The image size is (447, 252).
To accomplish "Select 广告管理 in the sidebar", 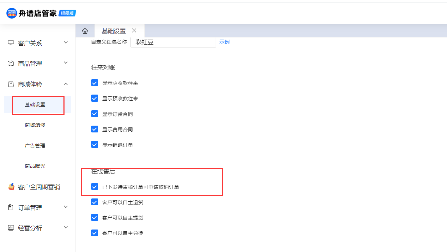I will click(35, 146).
